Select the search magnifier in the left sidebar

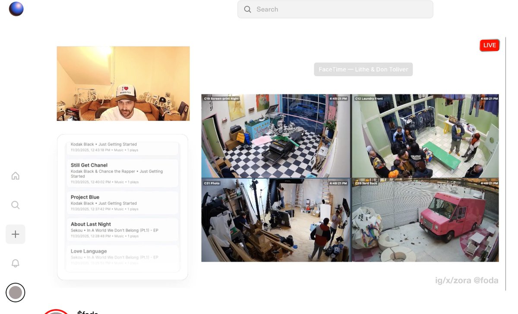click(16, 205)
